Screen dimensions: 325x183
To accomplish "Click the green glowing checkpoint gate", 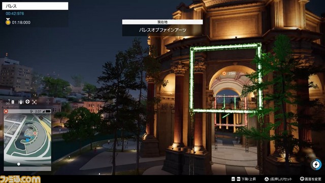I will pyautogui.click(x=225, y=78).
